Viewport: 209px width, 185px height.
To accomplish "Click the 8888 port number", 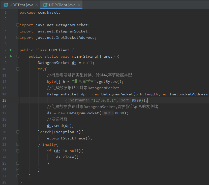I will [120, 113].
